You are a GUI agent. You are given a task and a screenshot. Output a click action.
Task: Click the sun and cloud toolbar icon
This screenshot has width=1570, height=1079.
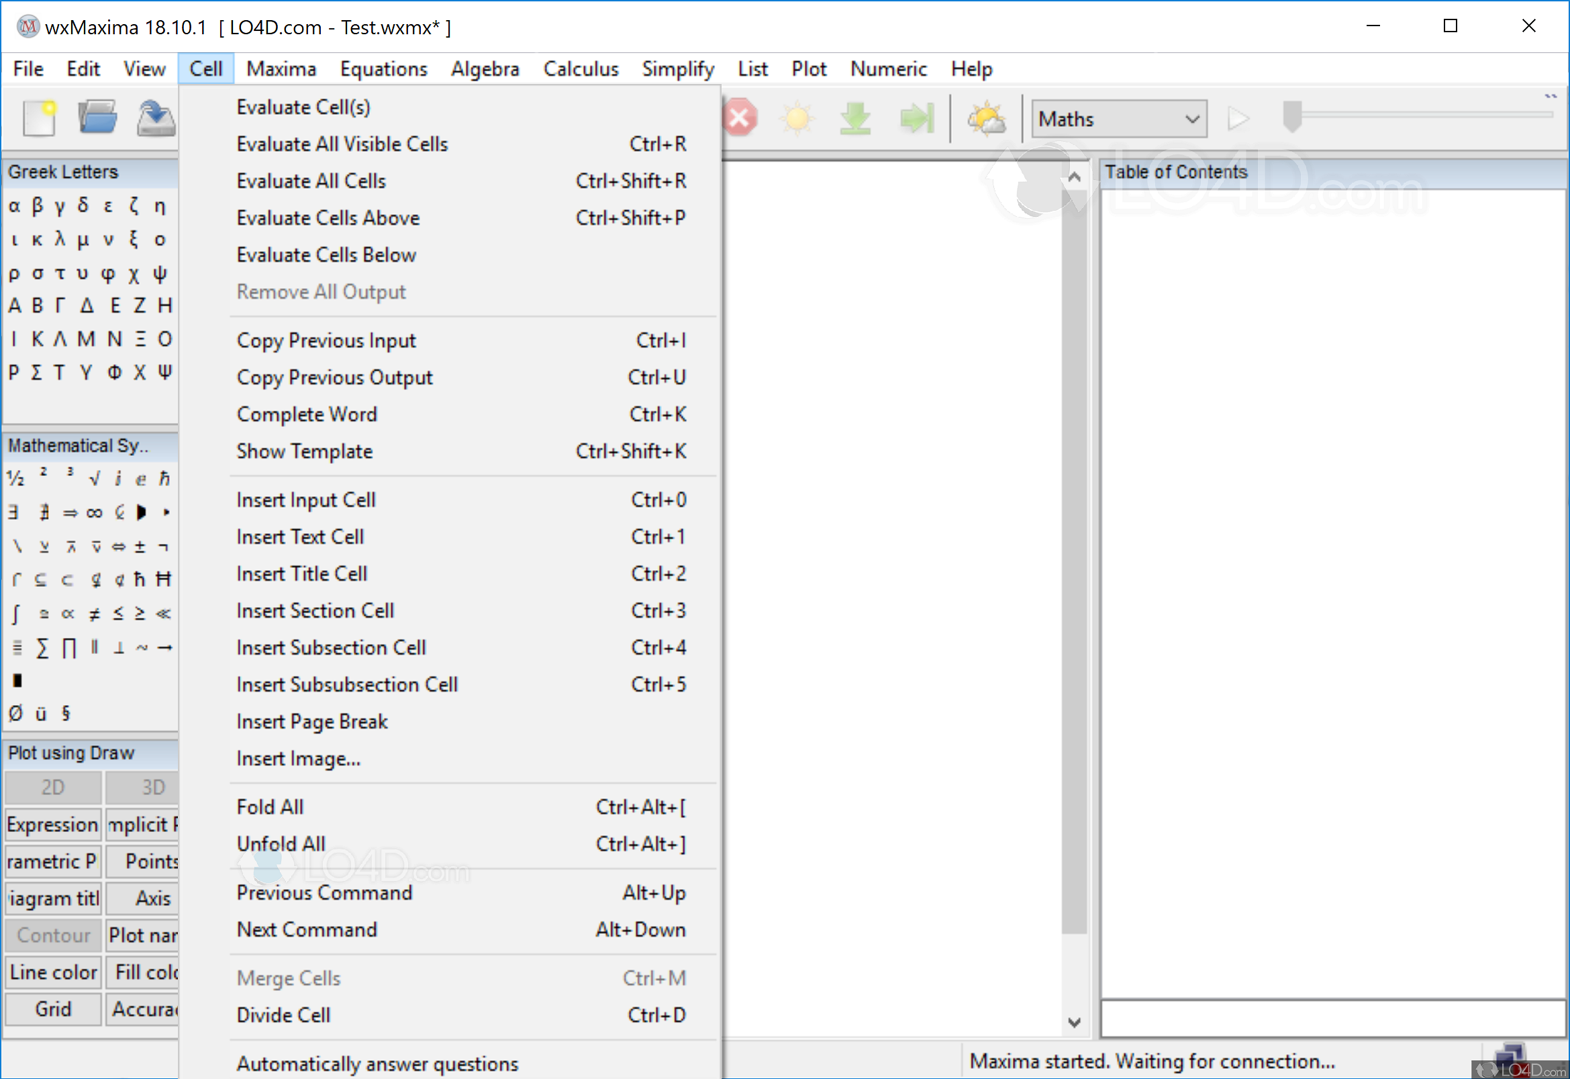[985, 118]
